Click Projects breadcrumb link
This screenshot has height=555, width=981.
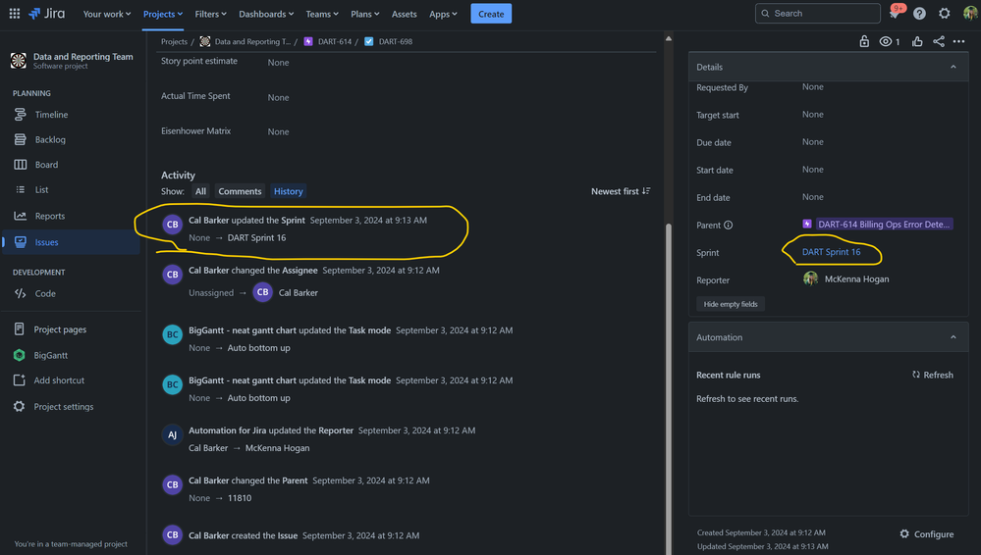(x=174, y=41)
